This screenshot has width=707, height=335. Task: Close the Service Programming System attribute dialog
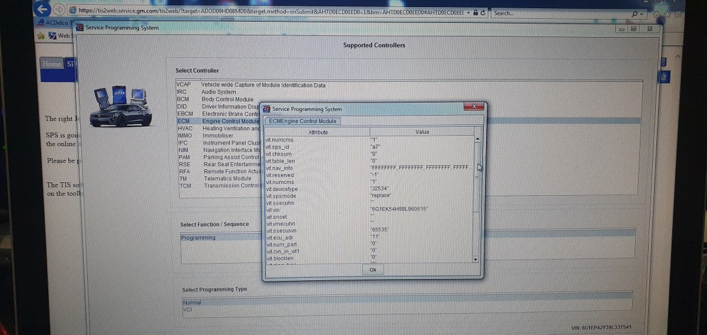point(474,106)
